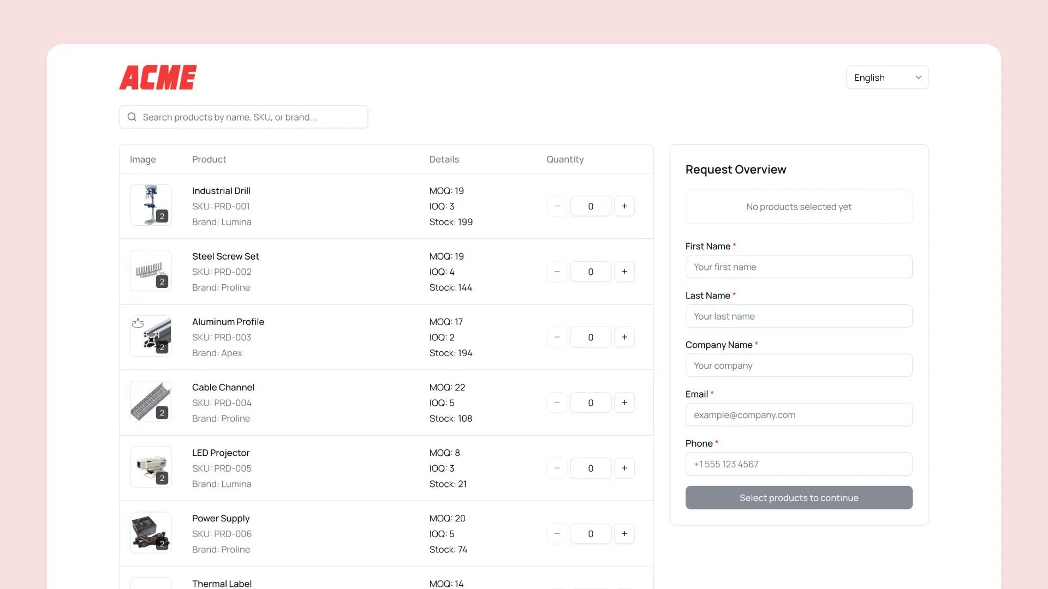The width and height of the screenshot is (1048, 589).
Task: Decrease Aluminum Profile quantity with minus button
Action: point(557,337)
